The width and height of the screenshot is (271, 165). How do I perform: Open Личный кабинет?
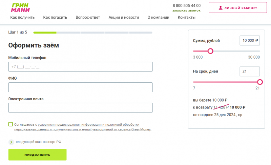tap(237, 7)
